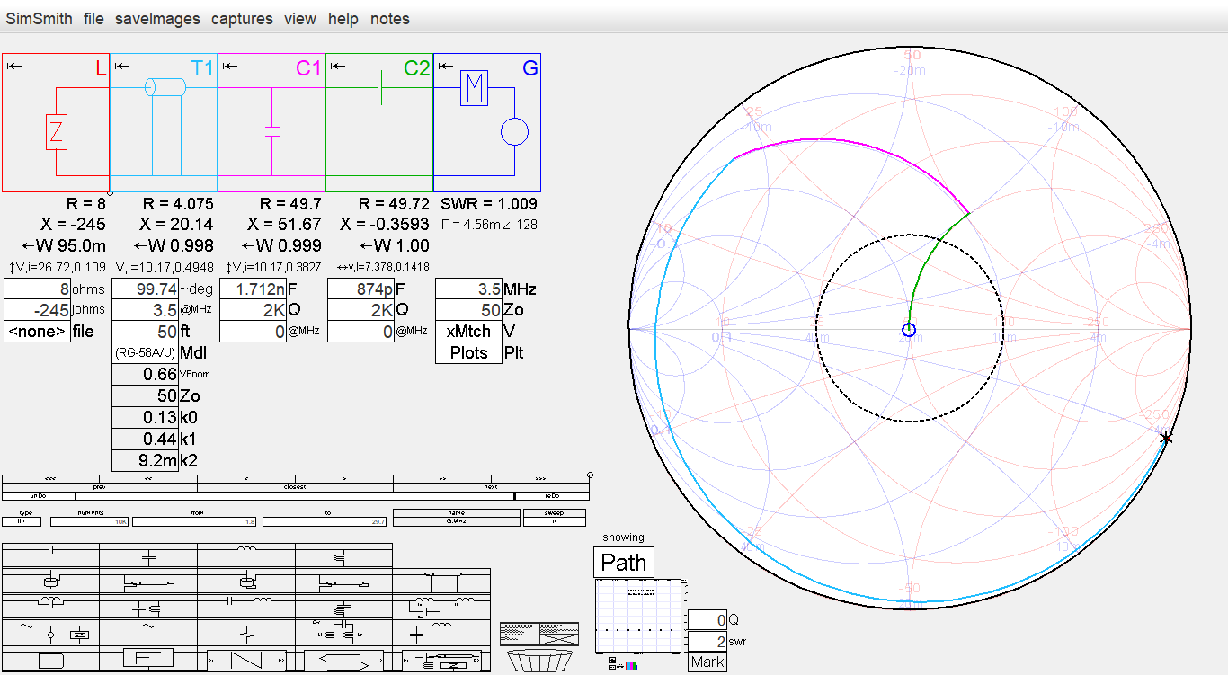Open the notes menu

(390, 19)
